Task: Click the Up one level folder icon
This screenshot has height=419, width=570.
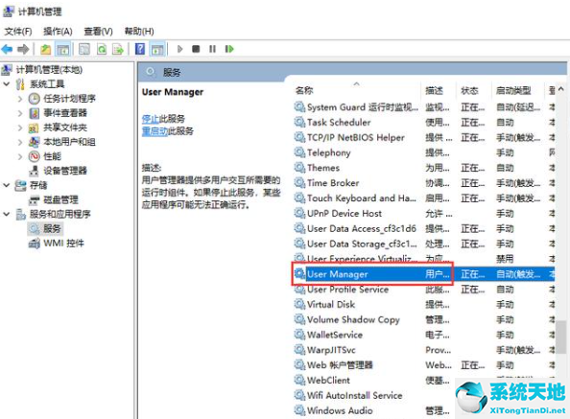Action: click(x=45, y=49)
